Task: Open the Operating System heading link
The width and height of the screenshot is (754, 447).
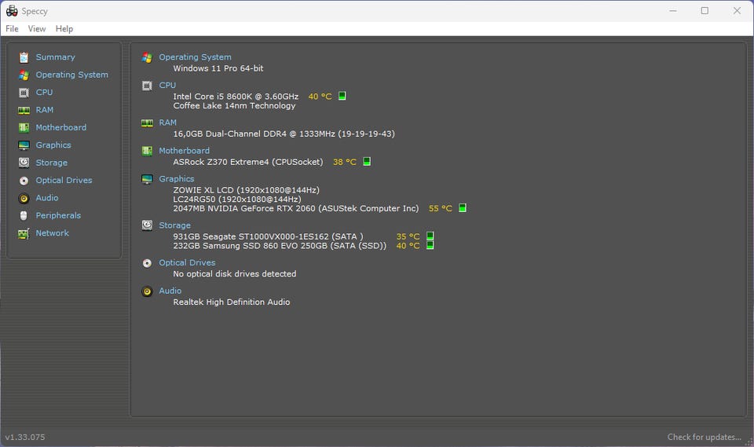Action: (196, 57)
